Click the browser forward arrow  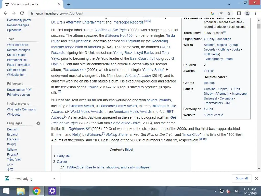pos(14,13)
